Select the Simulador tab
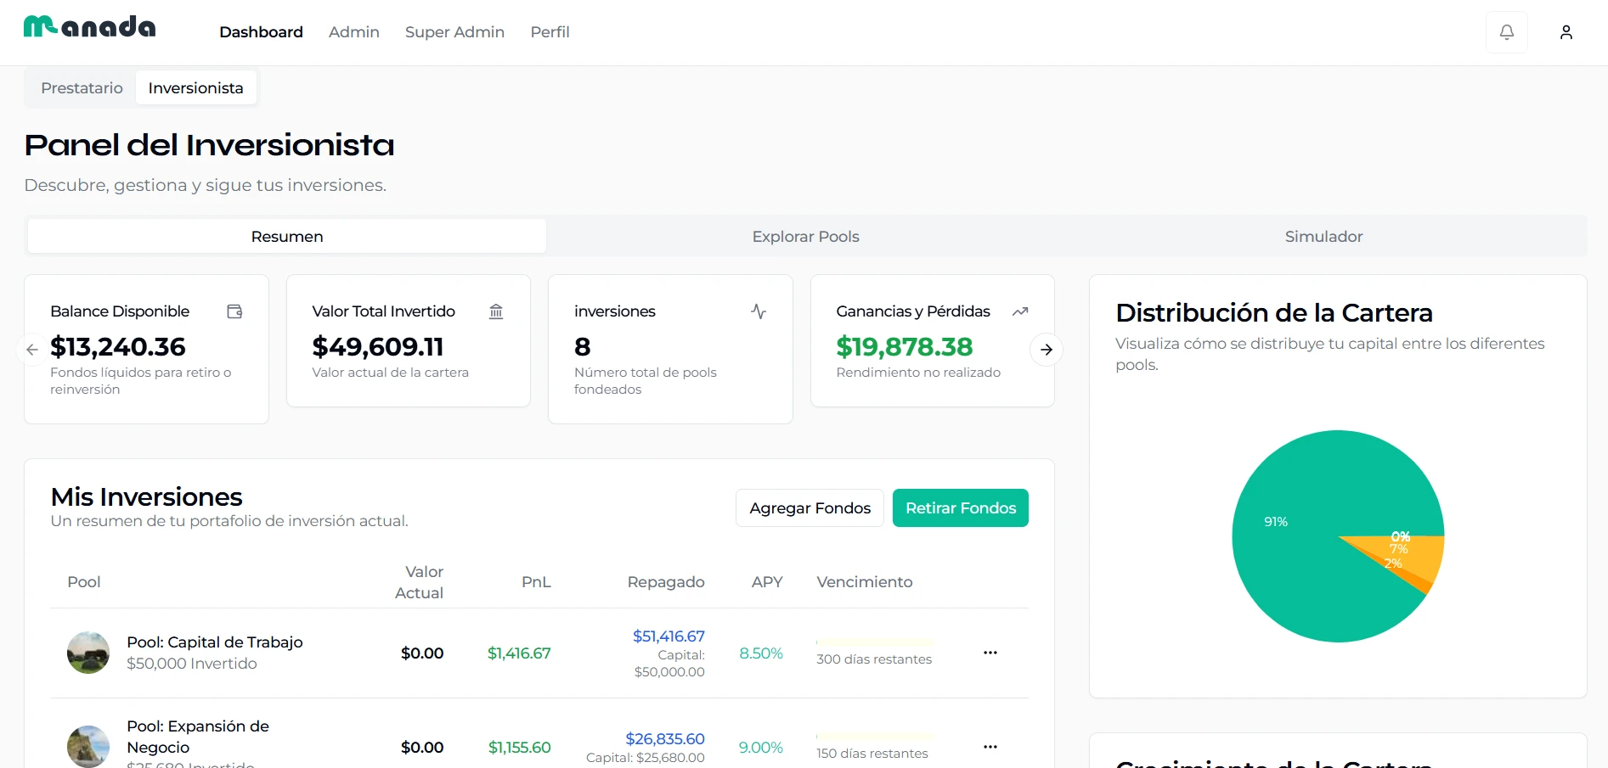The image size is (1608, 768). coord(1323,236)
